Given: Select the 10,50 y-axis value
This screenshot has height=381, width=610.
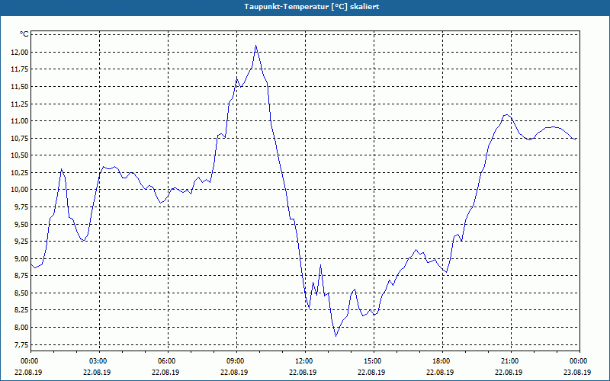Looking at the screenshot, I should pos(20,155).
